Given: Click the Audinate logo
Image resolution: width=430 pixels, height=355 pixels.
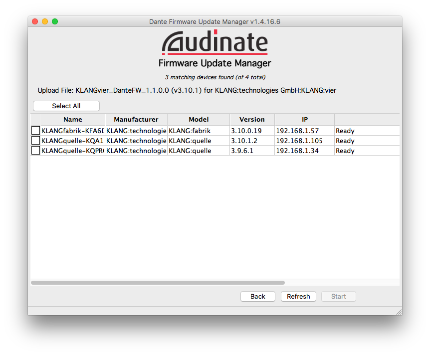Looking at the screenshot, I should click(215, 42).
